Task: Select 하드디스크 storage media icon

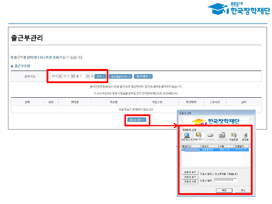Action: [x=187, y=136]
